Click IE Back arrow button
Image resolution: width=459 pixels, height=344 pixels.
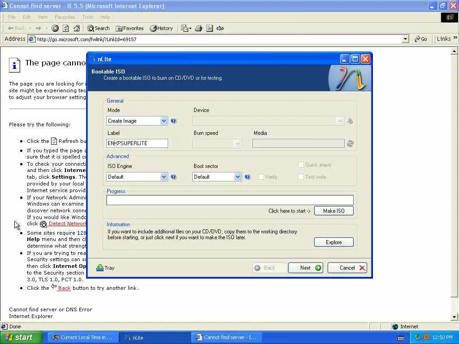[x=16, y=28]
